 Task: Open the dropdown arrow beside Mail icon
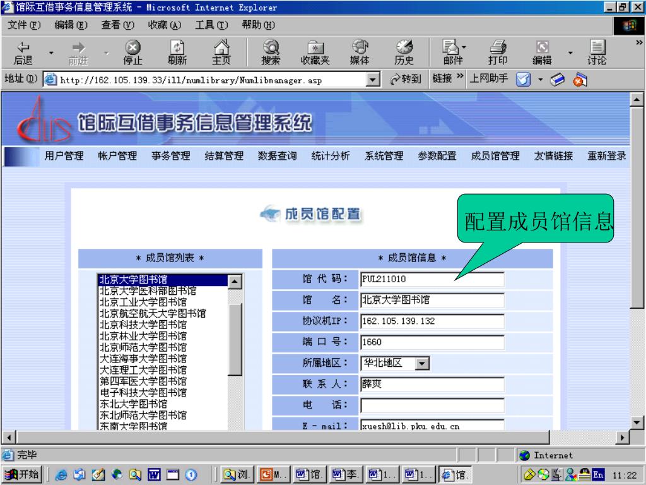coord(464,47)
